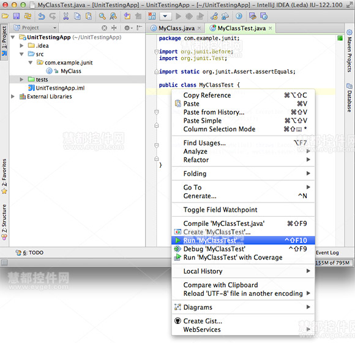Viewport: 355px width, 343px height.
Task: Open the Maven Projects side panel
Action: pyautogui.click(x=349, y=51)
